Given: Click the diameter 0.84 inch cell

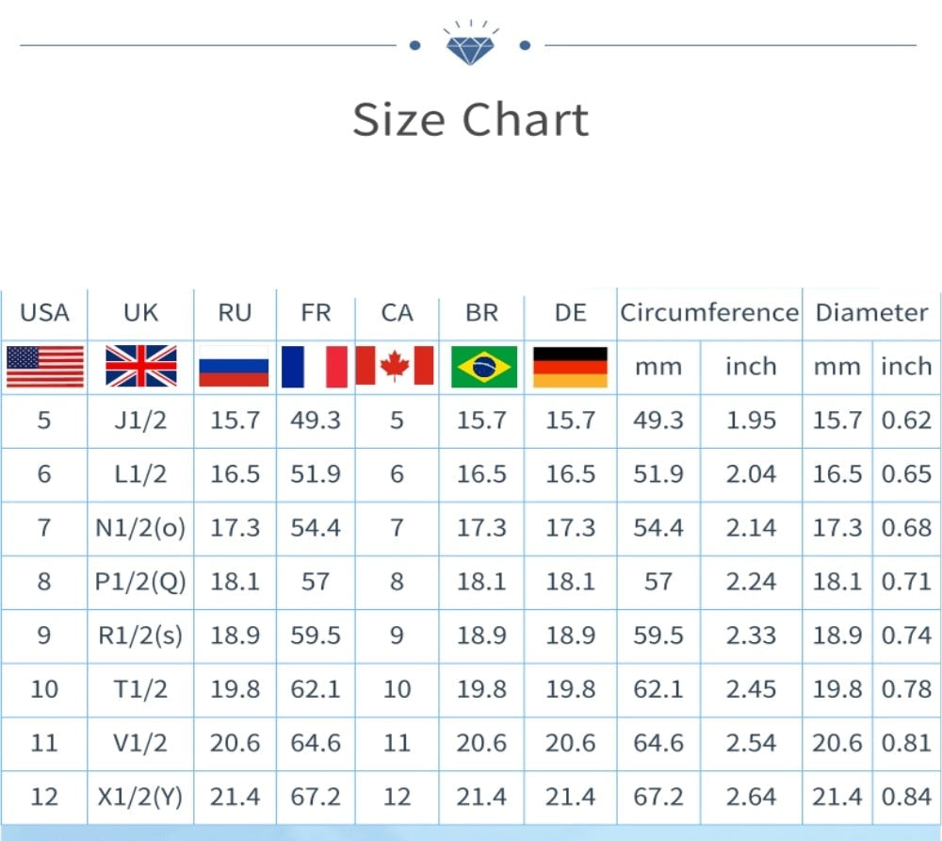Looking at the screenshot, I should (906, 798).
